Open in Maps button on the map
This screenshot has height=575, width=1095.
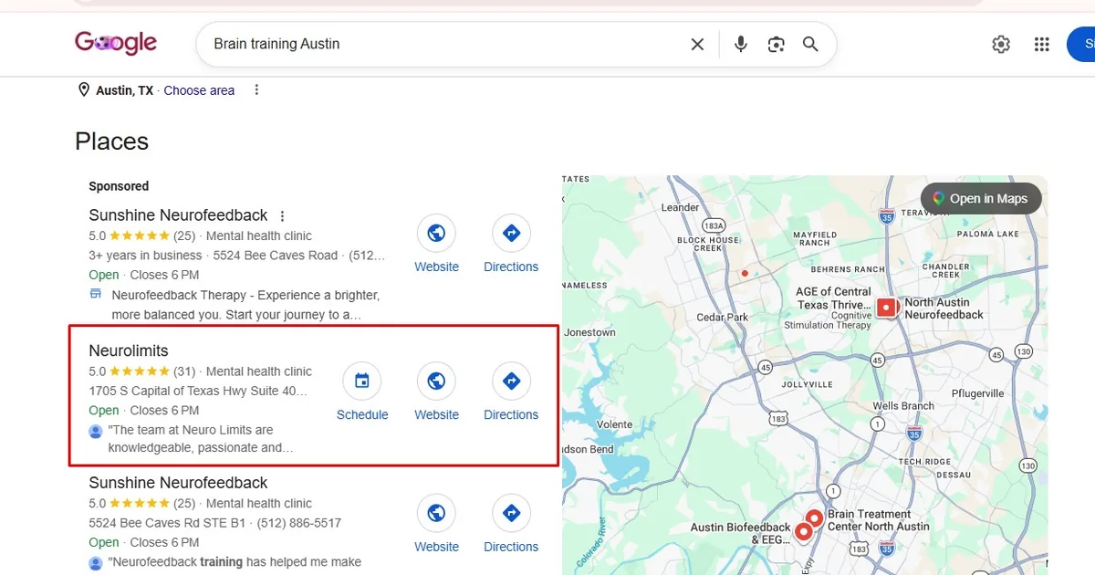pos(981,198)
